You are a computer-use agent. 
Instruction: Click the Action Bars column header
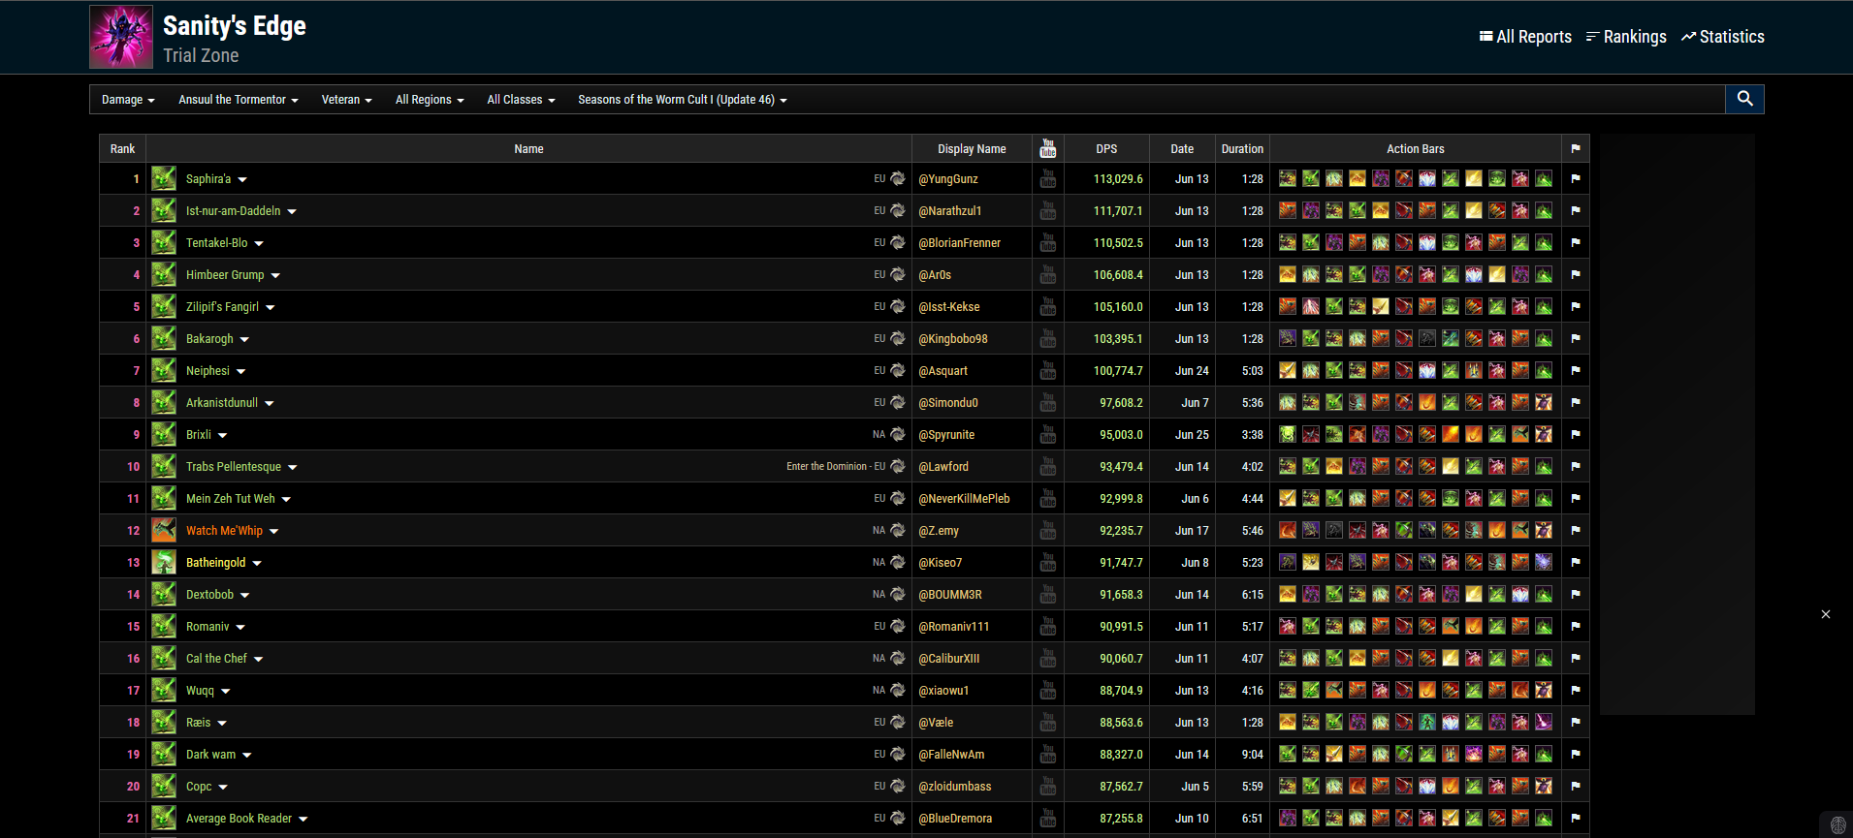tap(1415, 149)
